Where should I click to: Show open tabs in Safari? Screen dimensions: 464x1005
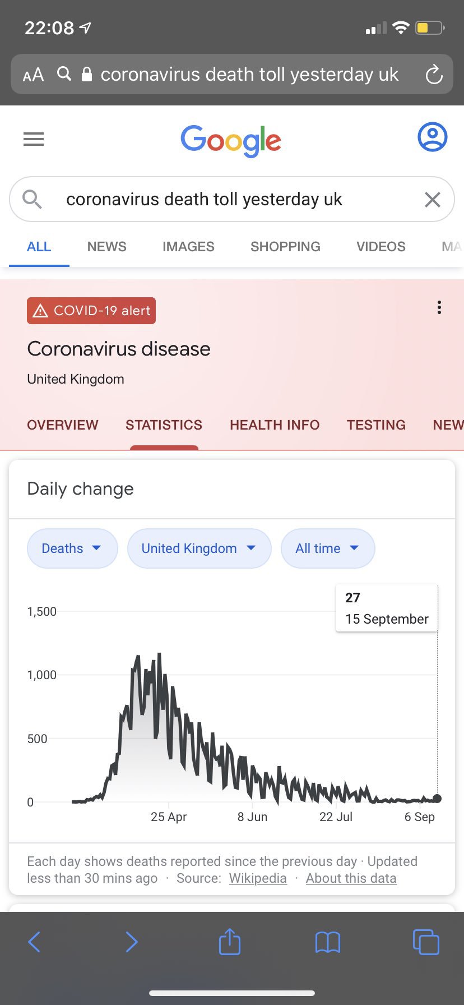pos(426,942)
